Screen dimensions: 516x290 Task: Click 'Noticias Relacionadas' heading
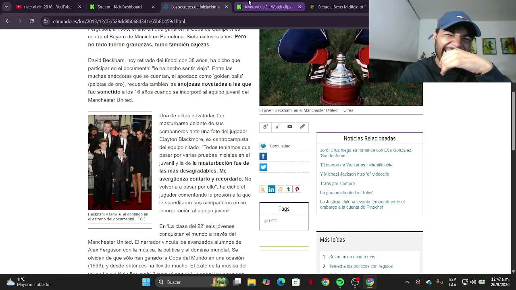[370, 138]
